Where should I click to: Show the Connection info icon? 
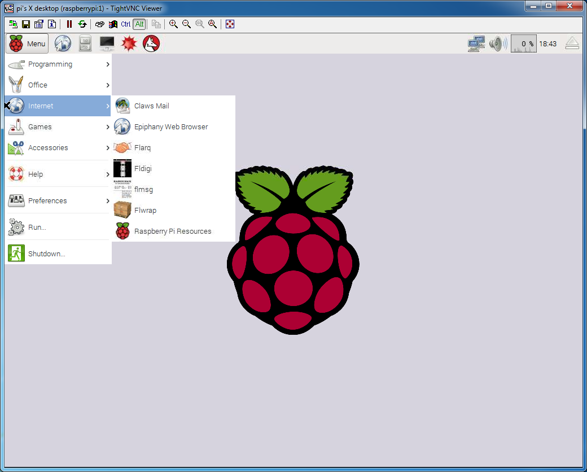pos(52,24)
